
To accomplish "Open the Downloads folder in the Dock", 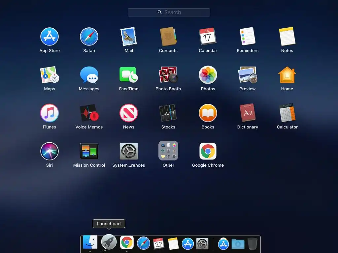I will [x=238, y=244].
